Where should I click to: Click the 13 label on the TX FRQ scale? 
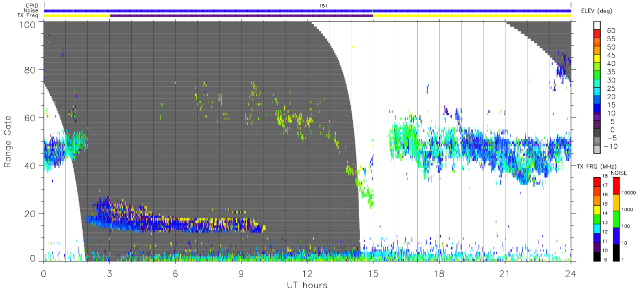(x=605, y=223)
